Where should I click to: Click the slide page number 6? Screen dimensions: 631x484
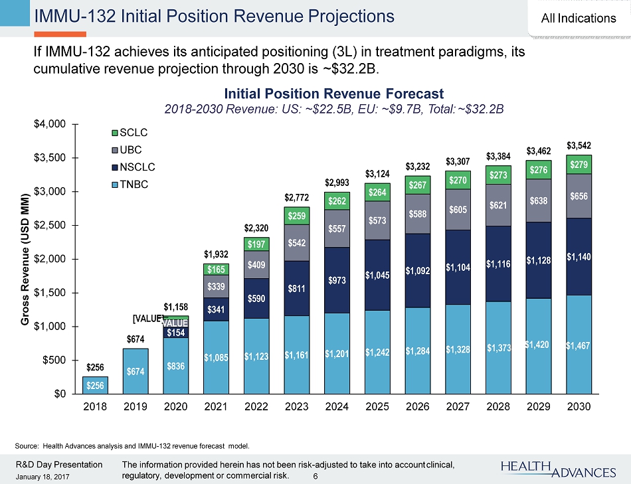click(315, 475)
